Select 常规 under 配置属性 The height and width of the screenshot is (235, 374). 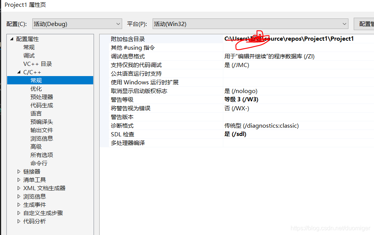tap(29, 47)
